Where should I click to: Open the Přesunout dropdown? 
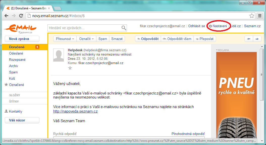tap(65, 39)
